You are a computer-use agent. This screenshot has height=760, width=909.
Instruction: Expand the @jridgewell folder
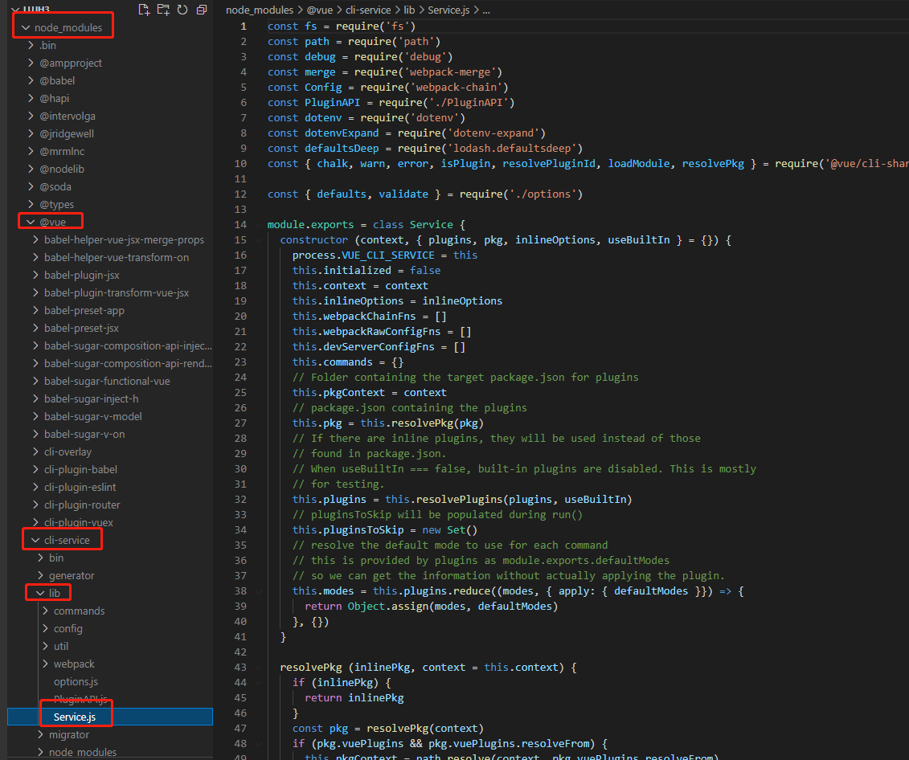[31, 133]
